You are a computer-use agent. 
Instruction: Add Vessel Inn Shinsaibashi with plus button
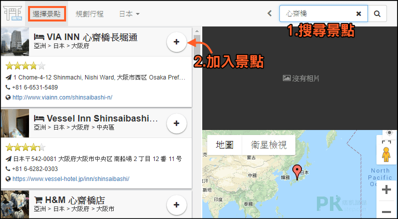(176, 123)
